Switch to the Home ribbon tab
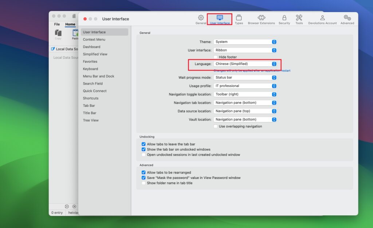The image size is (373, 228). (70, 24)
